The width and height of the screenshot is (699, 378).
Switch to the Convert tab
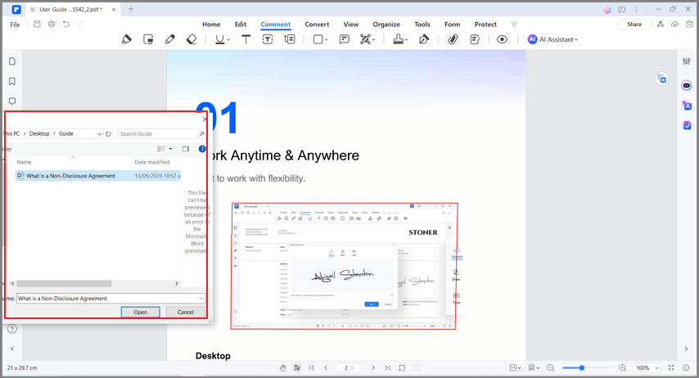(317, 25)
